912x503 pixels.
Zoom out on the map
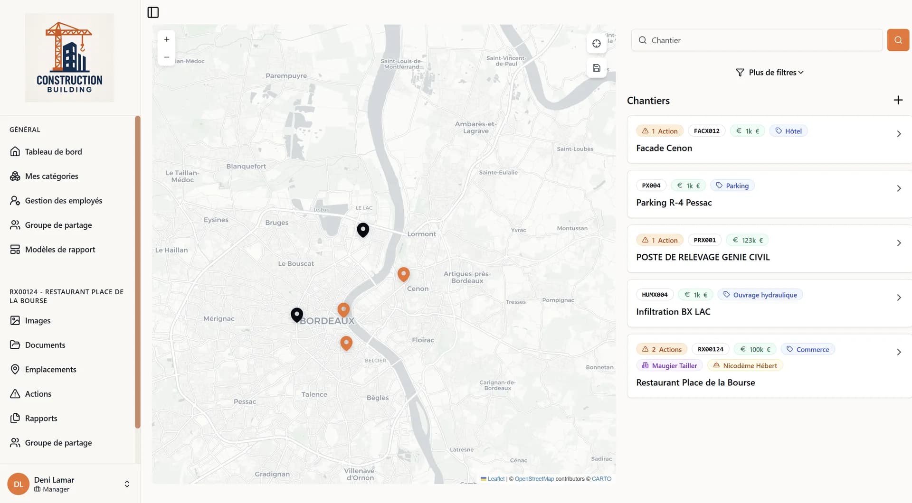[x=167, y=57]
